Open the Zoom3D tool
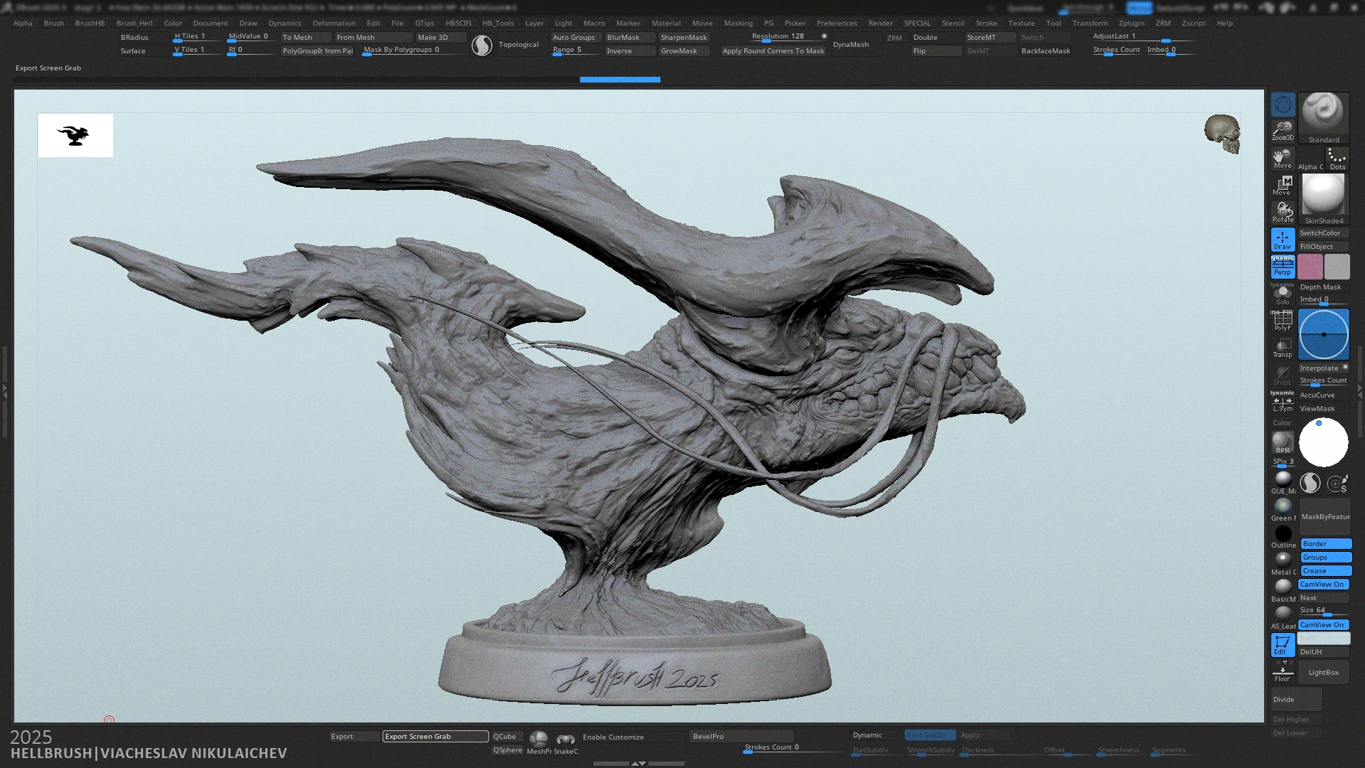The width and height of the screenshot is (1365, 768). 1283,130
